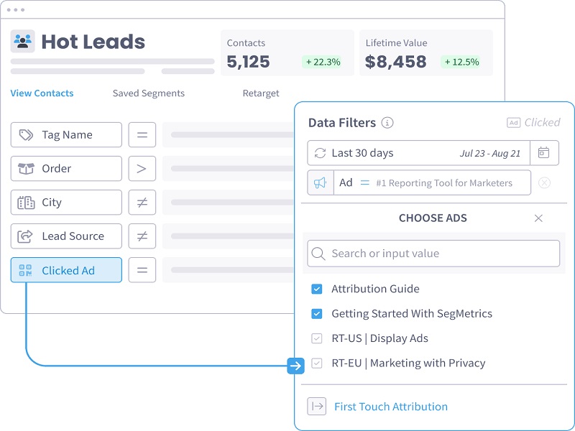Image resolution: width=575 pixels, height=431 pixels.
Task: Click the blue arrow connector icon
Action: click(x=295, y=366)
